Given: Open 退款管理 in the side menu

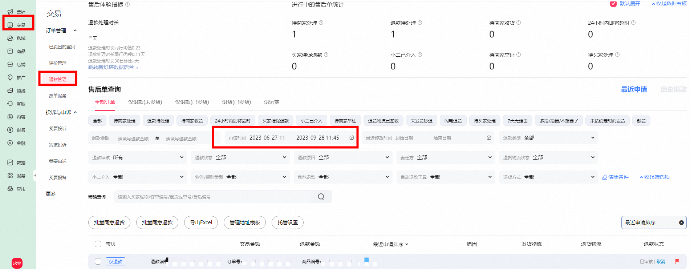Looking at the screenshot, I should point(58,79).
